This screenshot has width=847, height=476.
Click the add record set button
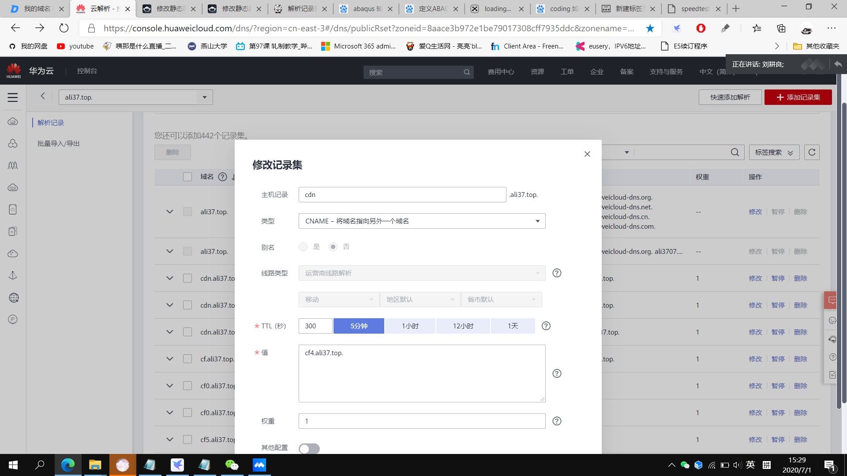[798, 97]
